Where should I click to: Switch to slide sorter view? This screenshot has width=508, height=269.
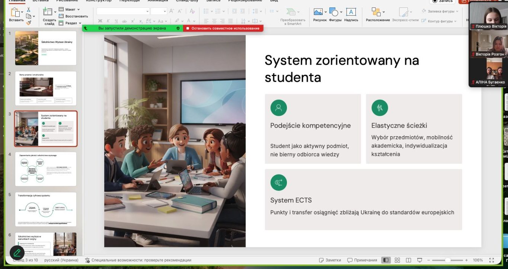tap(397, 260)
